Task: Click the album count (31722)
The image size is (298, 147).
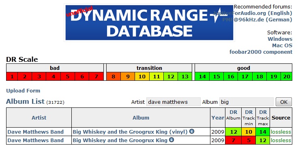Action: click(x=55, y=102)
